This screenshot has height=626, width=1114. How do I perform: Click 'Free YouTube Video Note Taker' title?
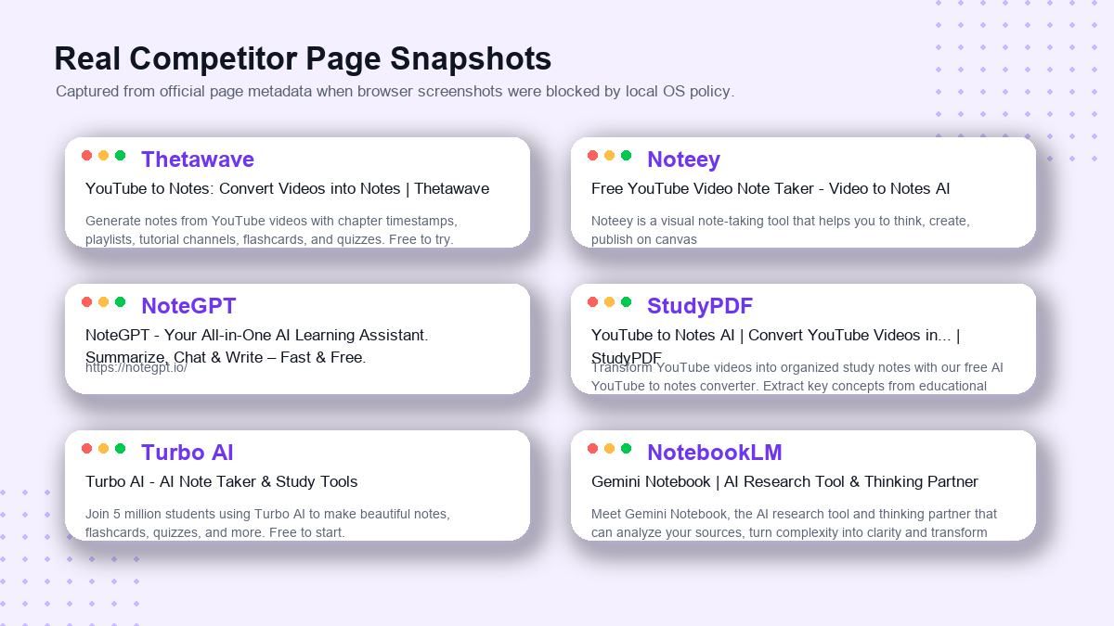tap(771, 188)
